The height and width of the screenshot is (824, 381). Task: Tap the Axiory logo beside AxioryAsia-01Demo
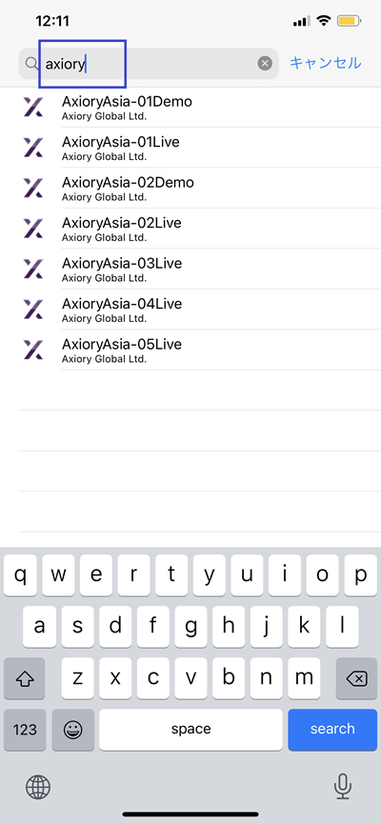33,107
